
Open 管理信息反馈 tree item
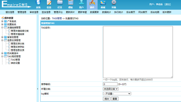18,50
